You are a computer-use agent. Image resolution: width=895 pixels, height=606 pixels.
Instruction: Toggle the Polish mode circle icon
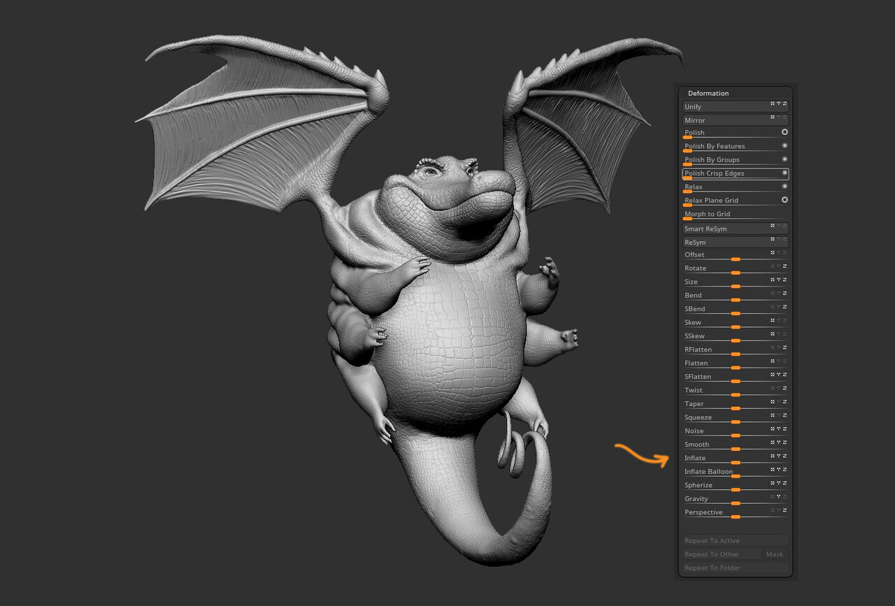coord(785,132)
